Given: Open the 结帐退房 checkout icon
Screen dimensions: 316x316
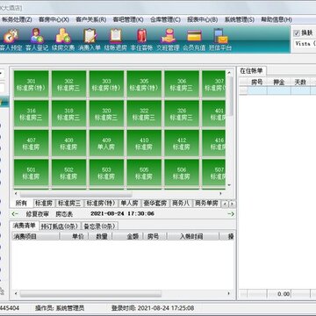Looking at the screenshot, I should tap(116, 40).
